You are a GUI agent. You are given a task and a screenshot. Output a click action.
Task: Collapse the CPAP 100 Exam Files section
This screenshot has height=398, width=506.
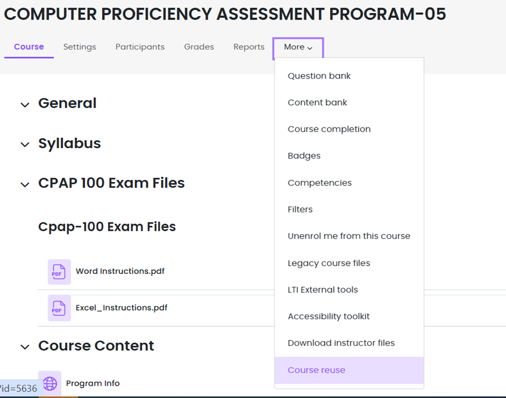pos(25,184)
